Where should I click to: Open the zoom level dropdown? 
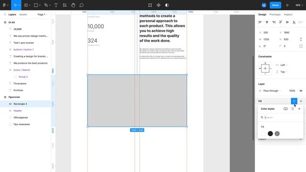(x=299, y=5)
